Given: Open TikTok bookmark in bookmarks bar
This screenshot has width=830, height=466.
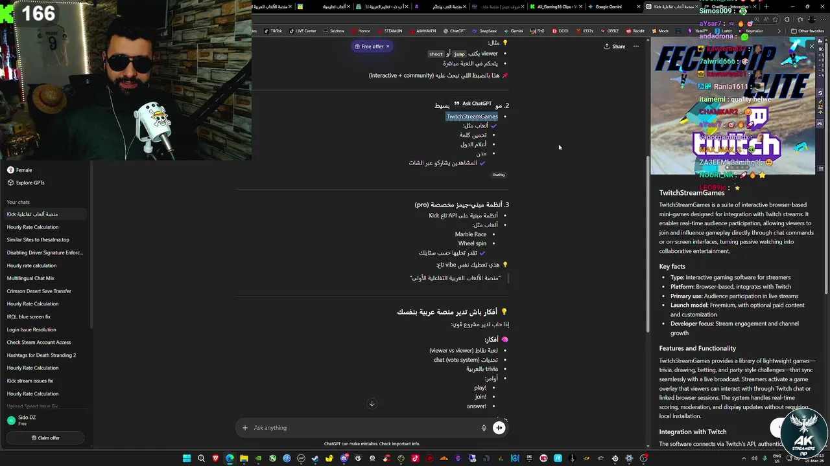Looking at the screenshot, I should [x=273, y=31].
